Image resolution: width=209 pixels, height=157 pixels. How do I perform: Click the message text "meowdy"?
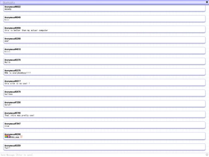8,9
